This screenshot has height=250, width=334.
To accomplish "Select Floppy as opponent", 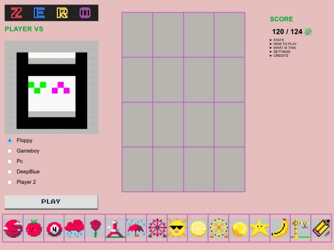I will [x=9, y=141].
